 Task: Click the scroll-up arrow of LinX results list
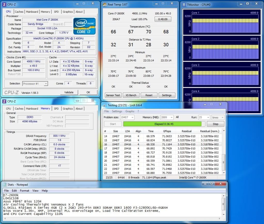point(224,131)
